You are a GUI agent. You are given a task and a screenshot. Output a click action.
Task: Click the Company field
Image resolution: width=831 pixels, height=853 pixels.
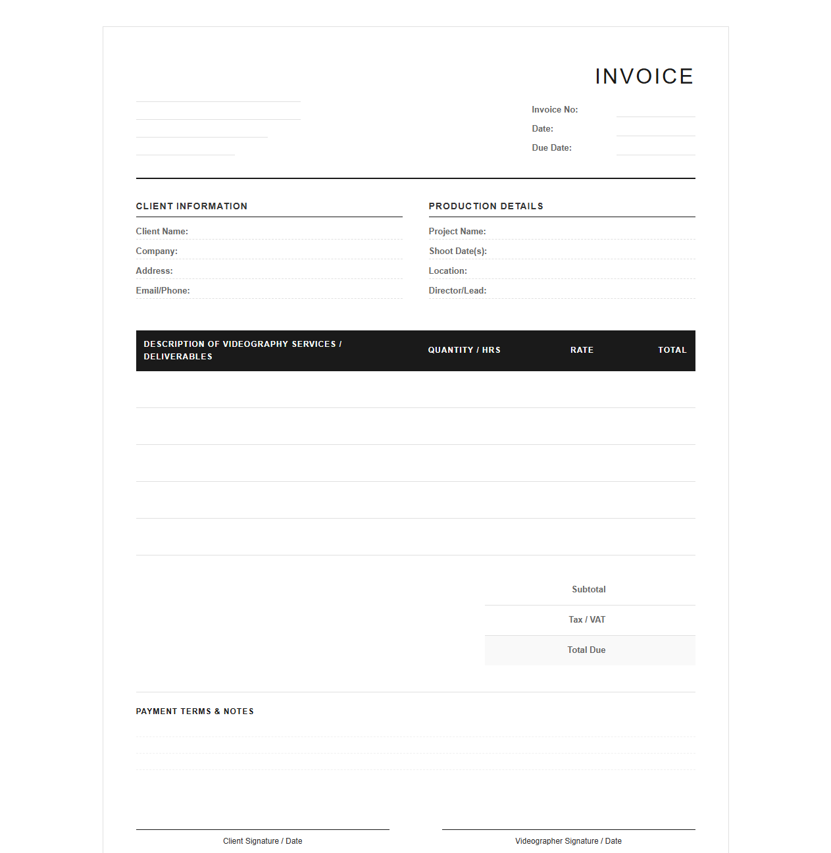click(269, 251)
